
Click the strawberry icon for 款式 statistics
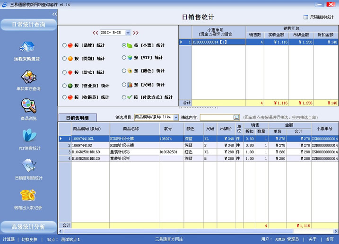click(x=70, y=72)
